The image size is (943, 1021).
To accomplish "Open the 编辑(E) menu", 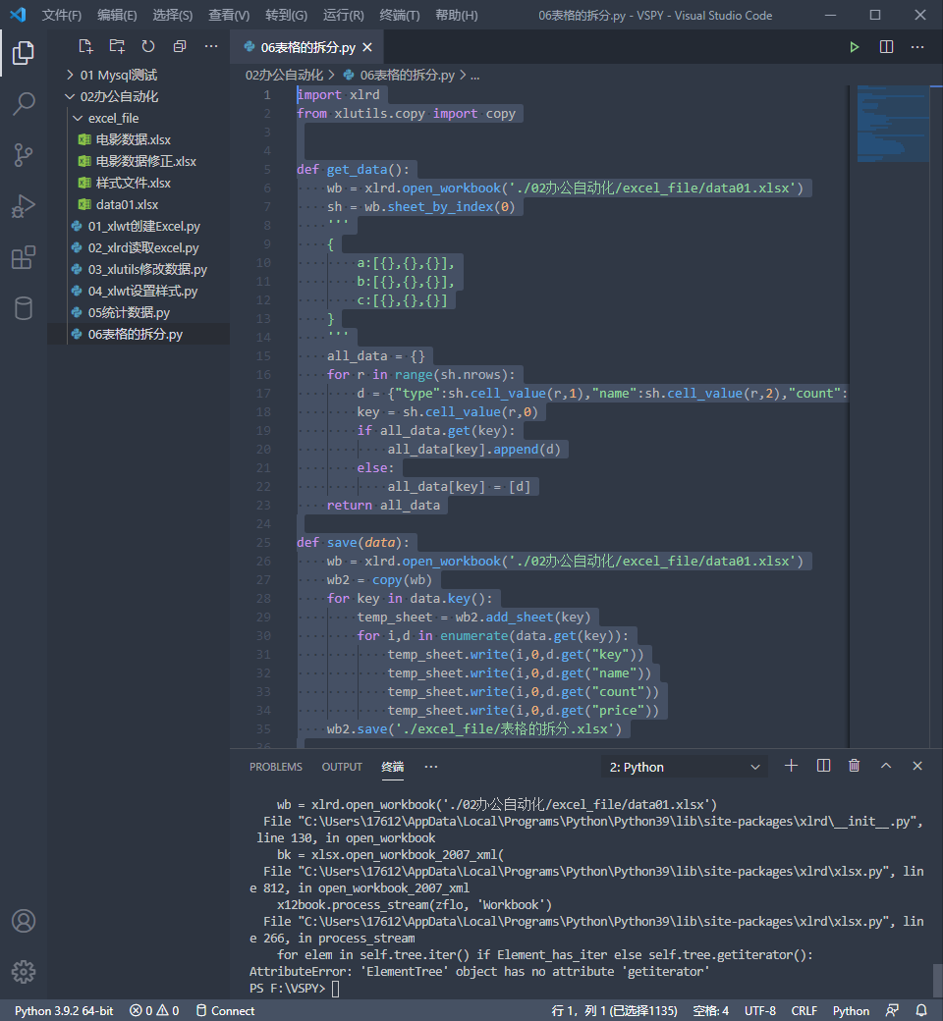I will pyautogui.click(x=117, y=15).
